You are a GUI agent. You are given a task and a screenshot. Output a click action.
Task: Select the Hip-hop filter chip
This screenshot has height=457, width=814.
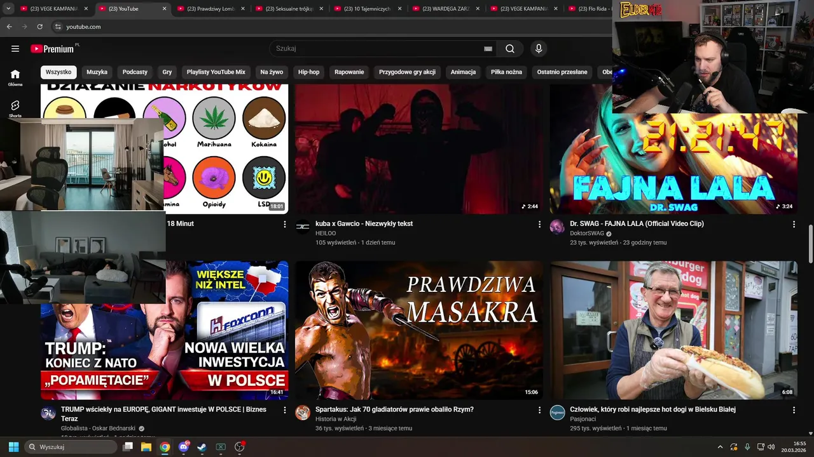click(x=309, y=72)
